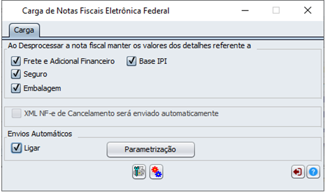Toggle the Embalagem checkbox

coord(16,88)
